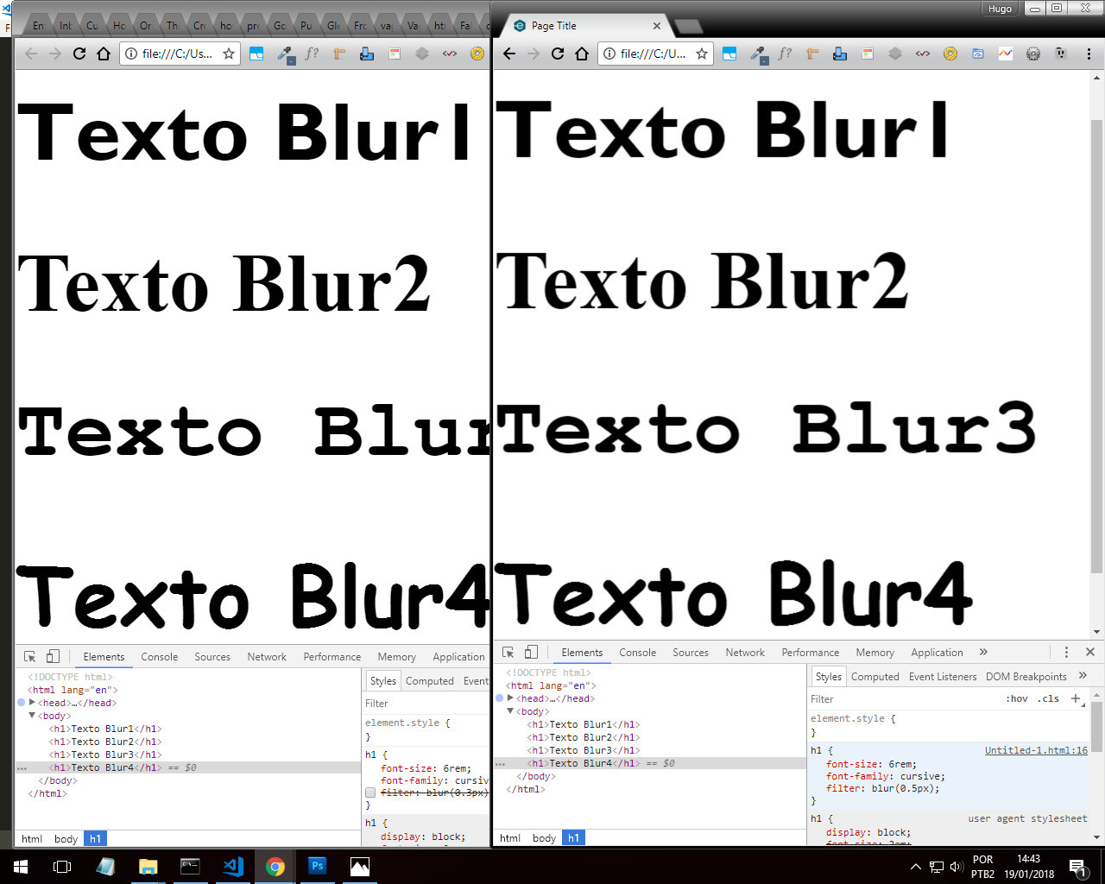Click the gear extension icon in right window

[x=1033, y=54]
